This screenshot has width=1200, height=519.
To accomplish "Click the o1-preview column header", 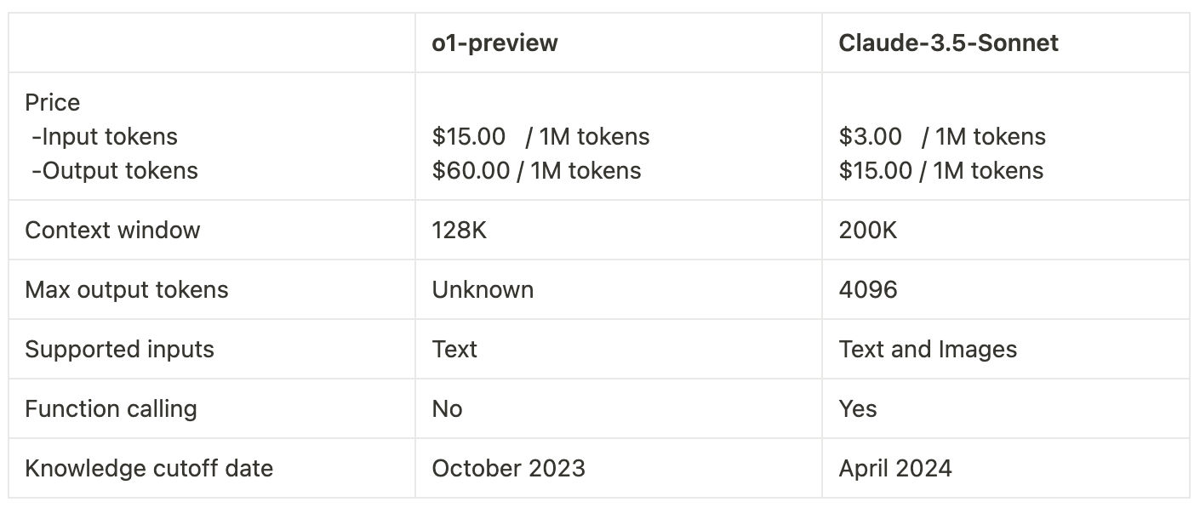I will pos(494,43).
